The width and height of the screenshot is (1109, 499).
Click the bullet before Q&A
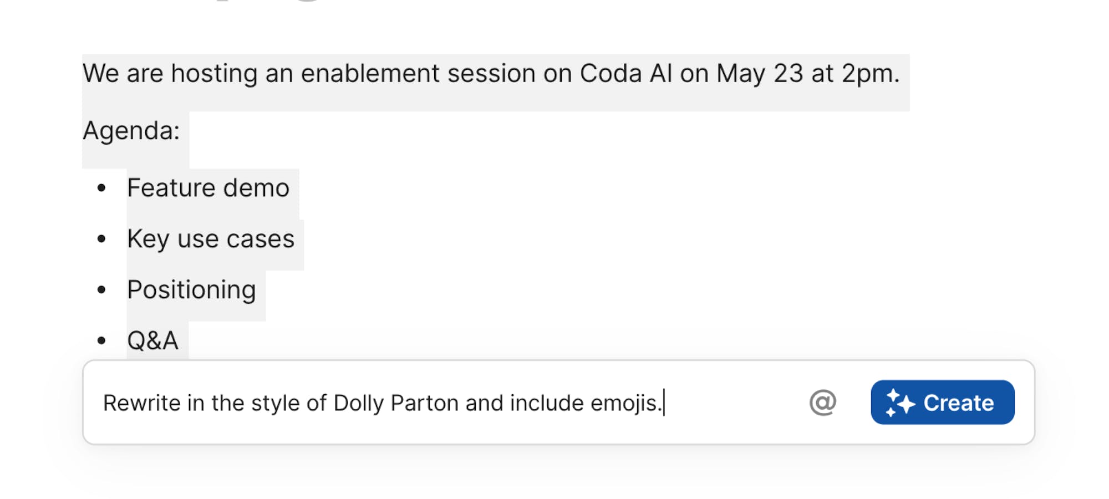point(101,340)
